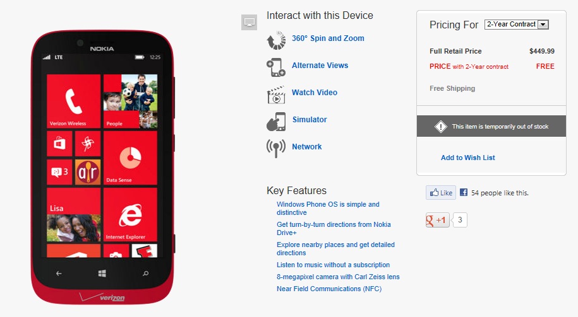This screenshot has width=578, height=317.
Task: Open the 2-Year Contract pricing dropdown
Action: click(516, 25)
